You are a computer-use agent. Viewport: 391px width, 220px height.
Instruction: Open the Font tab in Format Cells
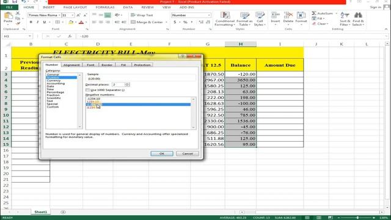(90, 65)
